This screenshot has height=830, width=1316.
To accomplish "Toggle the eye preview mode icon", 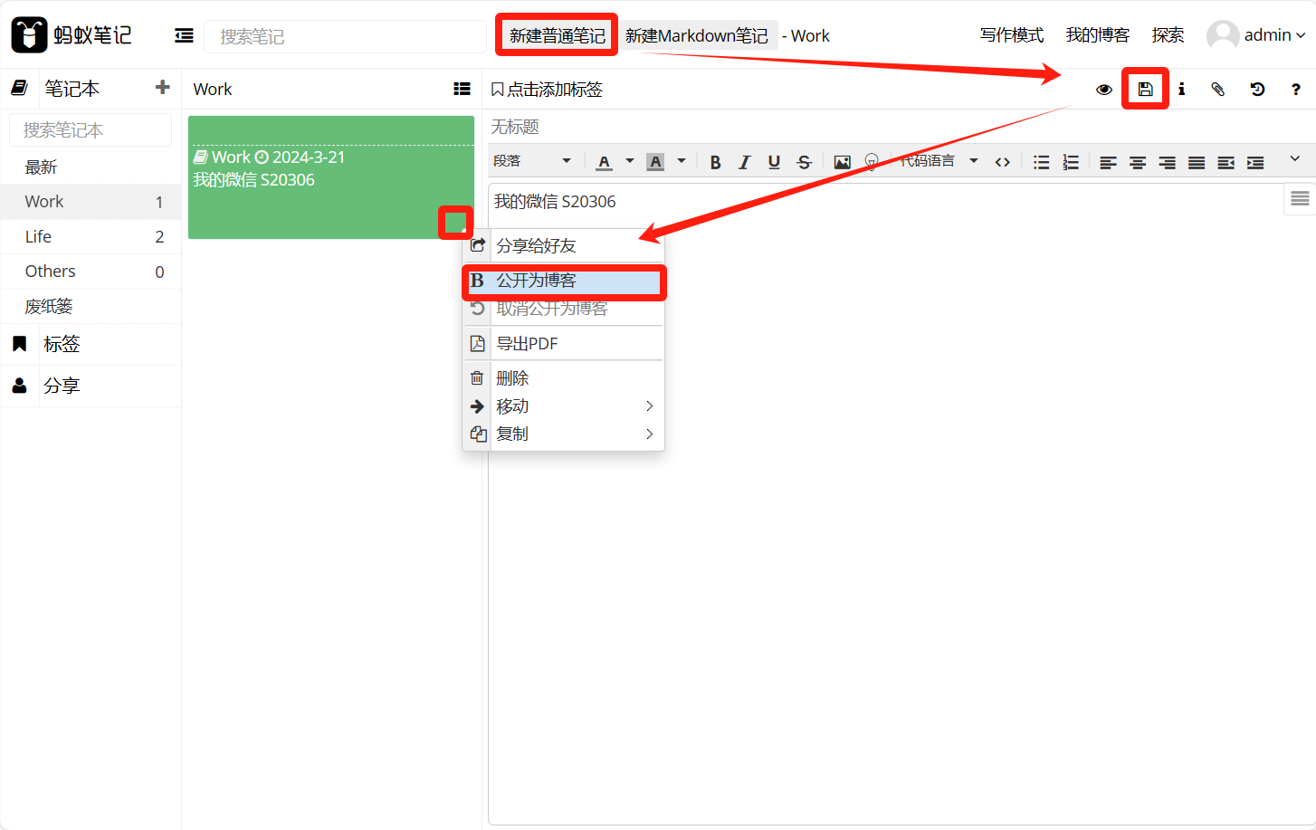I will click(1103, 89).
